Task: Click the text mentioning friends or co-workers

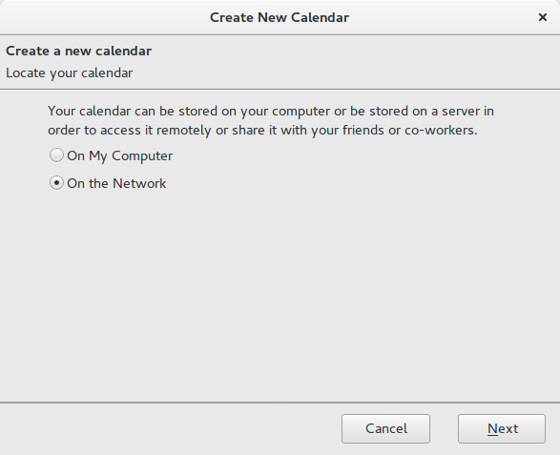Action: click(x=409, y=131)
